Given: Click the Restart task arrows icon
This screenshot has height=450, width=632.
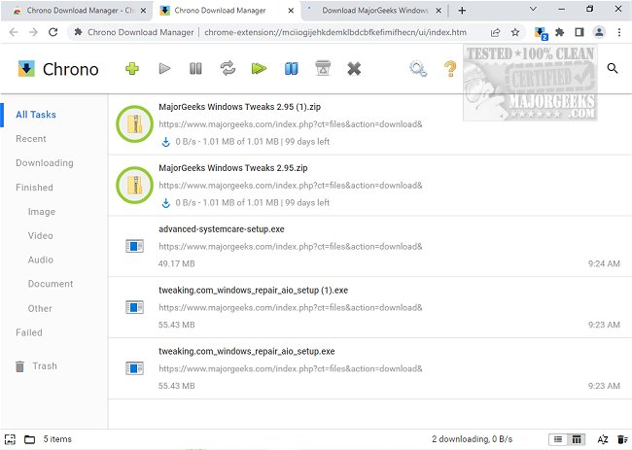Looking at the screenshot, I should pyautogui.click(x=228, y=69).
